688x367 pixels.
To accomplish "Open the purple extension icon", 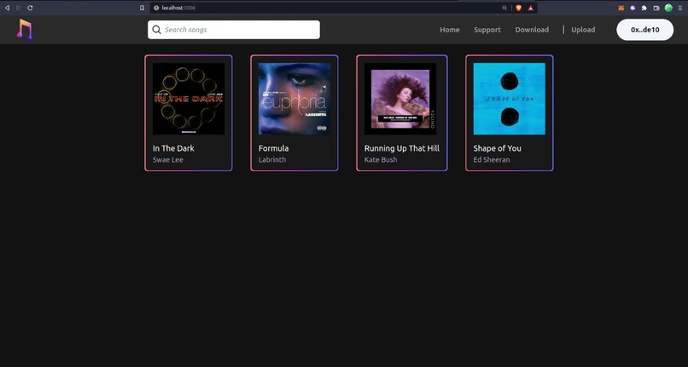I will pyautogui.click(x=633, y=8).
